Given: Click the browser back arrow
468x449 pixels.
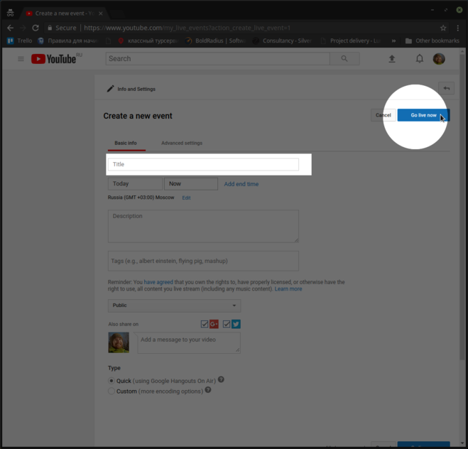Looking at the screenshot, I should pos(10,28).
